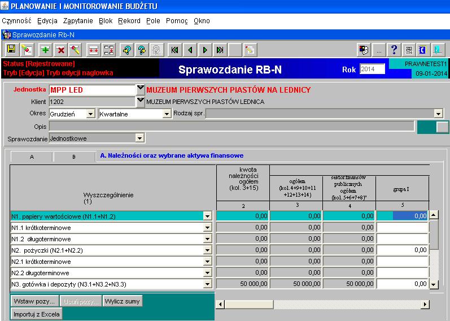Expand dropdown of row N1. papiery wartościowe
The image size is (450, 321).
207,216
